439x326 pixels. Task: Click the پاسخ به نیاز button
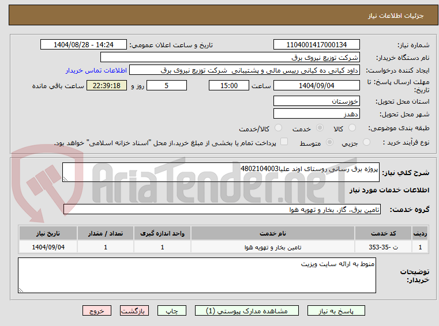(336, 310)
